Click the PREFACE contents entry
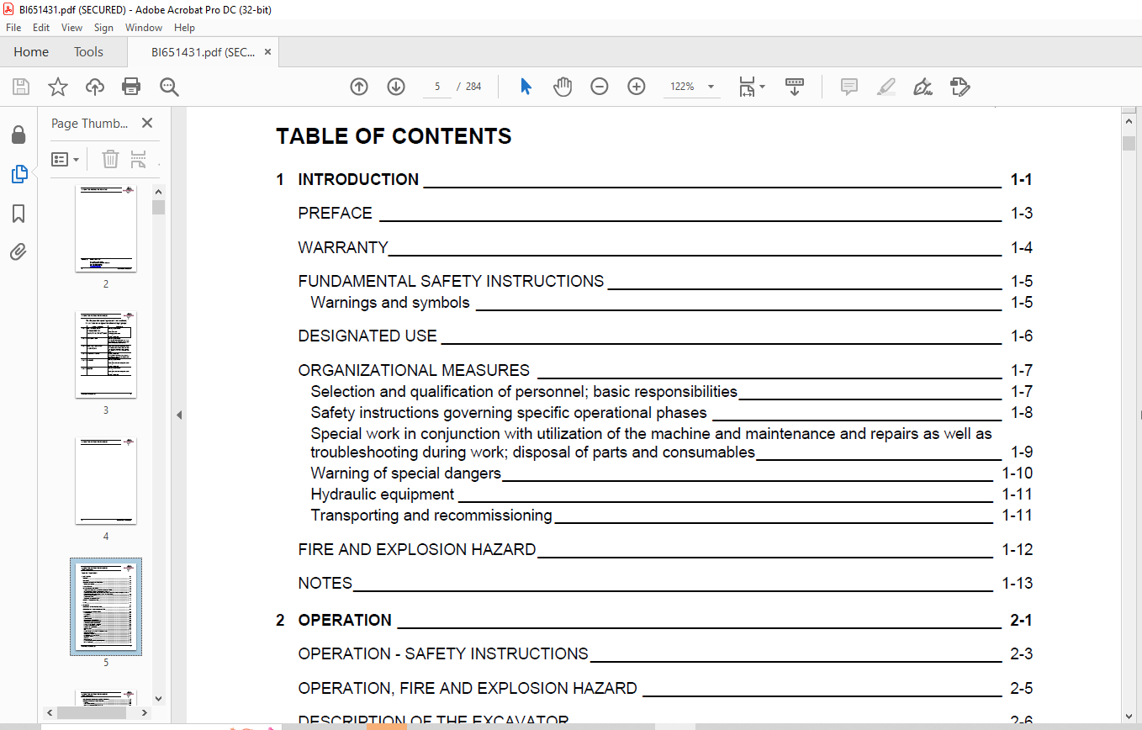Image resolution: width=1142 pixels, height=730 pixels. pos(665,214)
